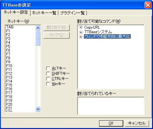Switch to the ホットキー設定 tab
The image size is (153, 129).
[x=16, y=12]
